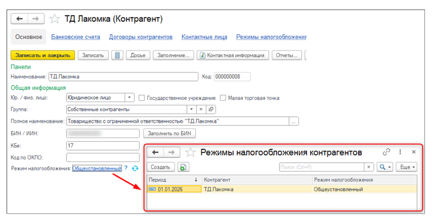Click the Код field with 000000008

232,76
